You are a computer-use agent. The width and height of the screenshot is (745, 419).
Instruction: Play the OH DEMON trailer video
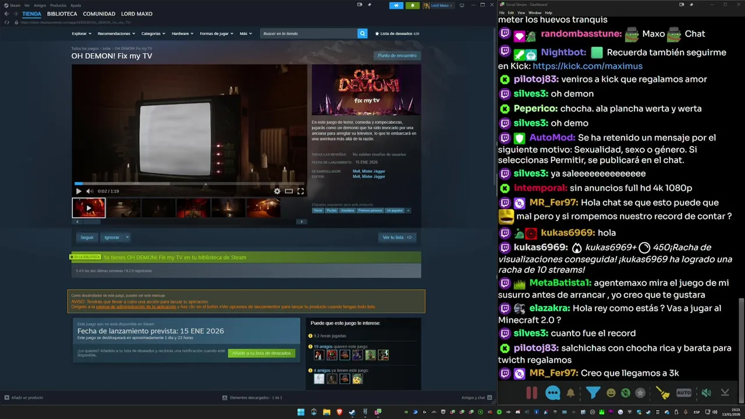point(79,191)
